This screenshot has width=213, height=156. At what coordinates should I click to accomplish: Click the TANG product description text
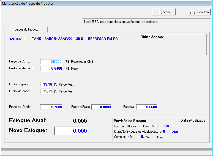coord(75,39)
